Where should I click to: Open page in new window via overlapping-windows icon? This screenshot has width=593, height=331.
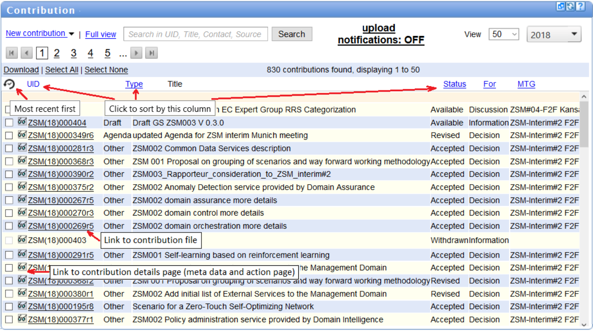[x=561, y=6]
